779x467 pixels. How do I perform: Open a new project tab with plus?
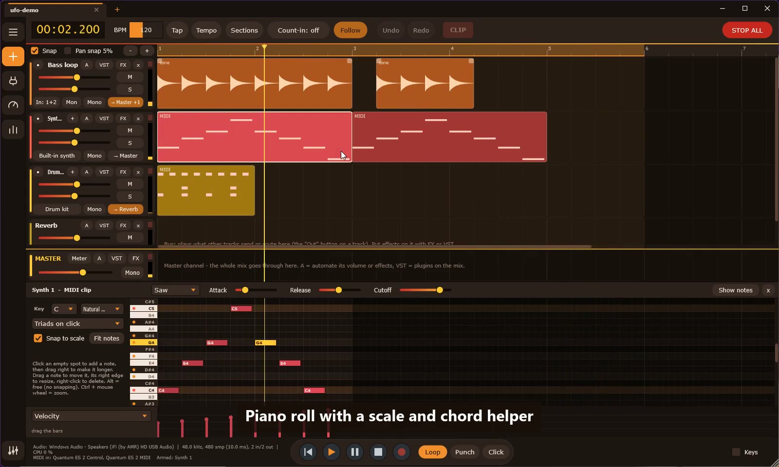[117, 9]
